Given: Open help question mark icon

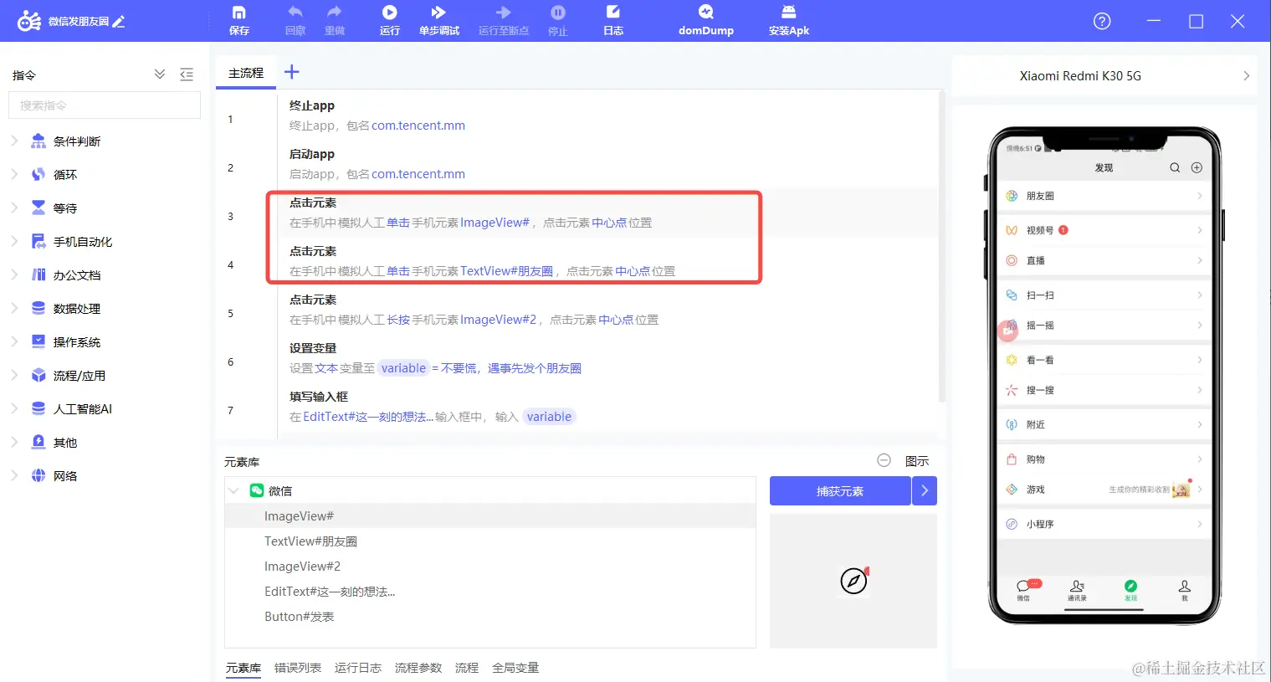Looking at the screenshot, I should pyautogui.click(x=1102, y=21).
